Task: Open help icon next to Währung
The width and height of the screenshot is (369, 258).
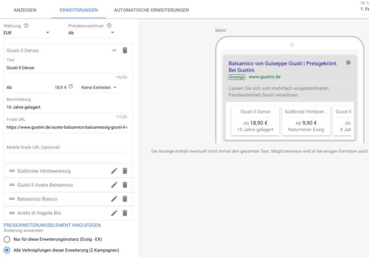Action: coord(26,26)
